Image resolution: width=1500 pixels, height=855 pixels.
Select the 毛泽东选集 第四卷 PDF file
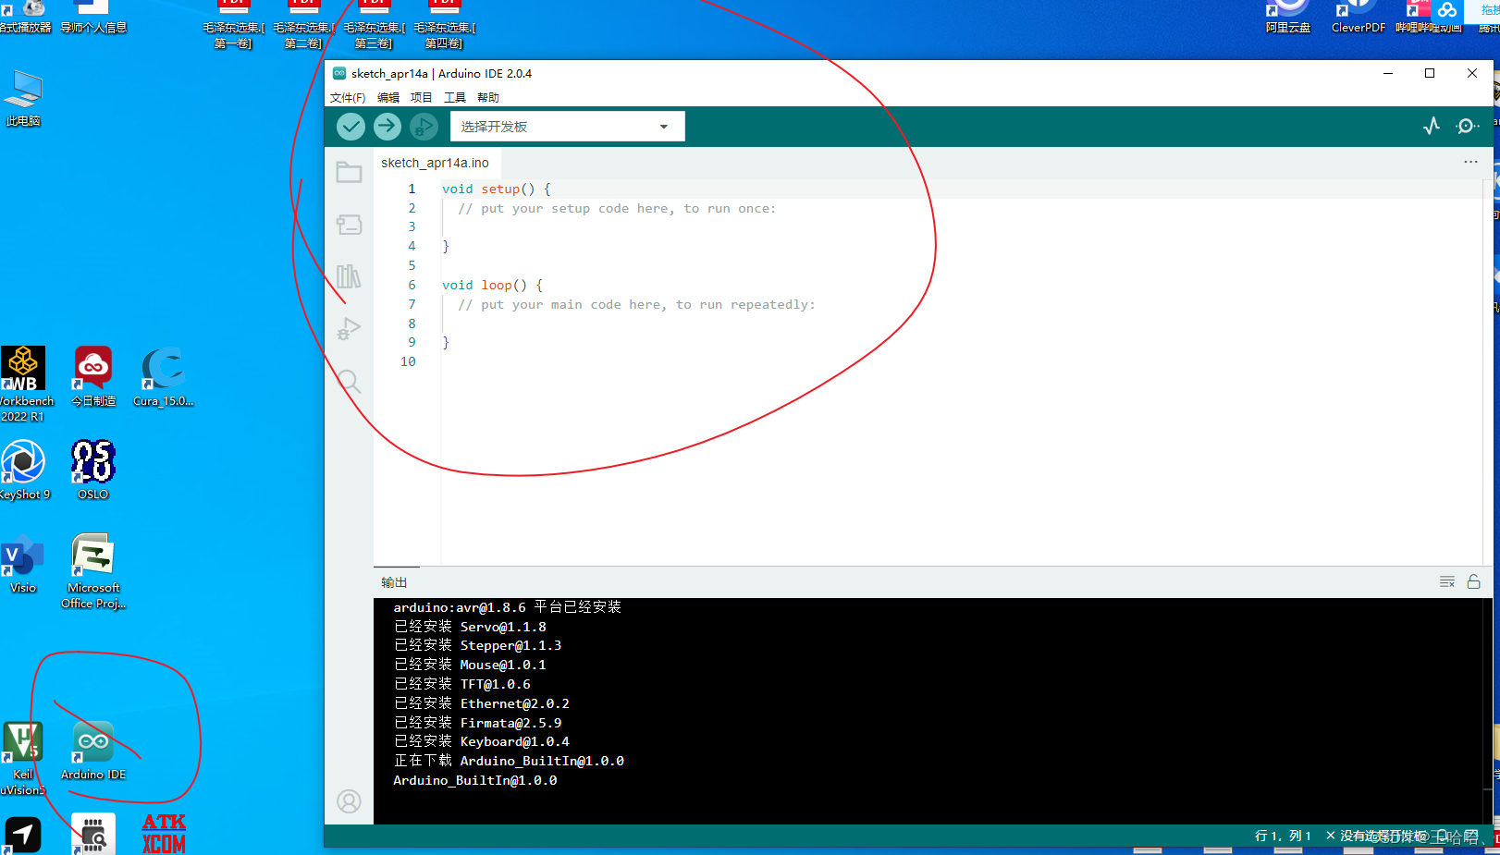click(445, 25)
